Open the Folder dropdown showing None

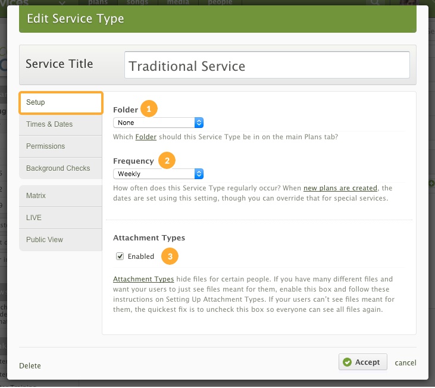tap(158, 123)
